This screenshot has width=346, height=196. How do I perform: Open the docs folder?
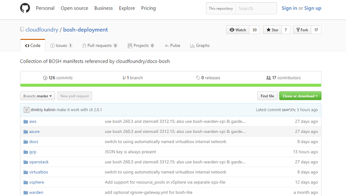[34, 142]
